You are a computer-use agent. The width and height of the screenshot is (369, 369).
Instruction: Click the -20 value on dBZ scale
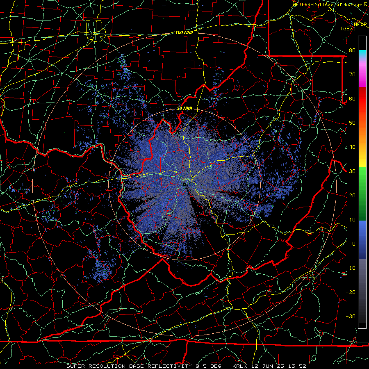(351, 292)
